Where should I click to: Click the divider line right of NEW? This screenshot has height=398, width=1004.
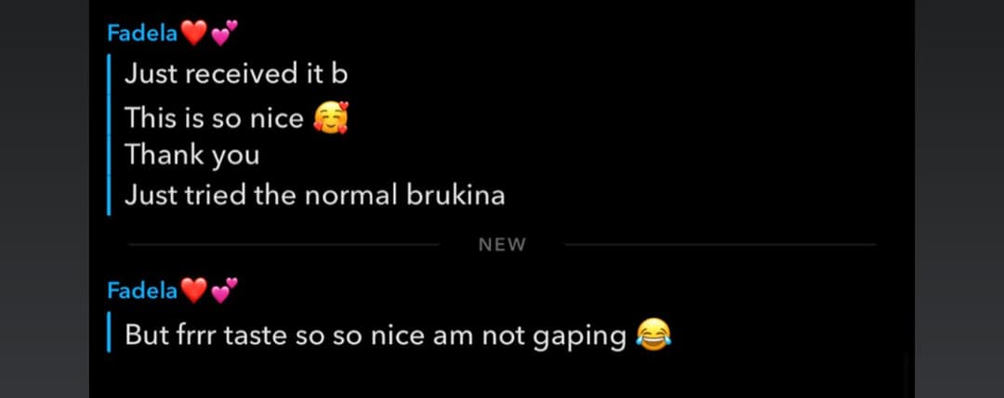[720, 245]
